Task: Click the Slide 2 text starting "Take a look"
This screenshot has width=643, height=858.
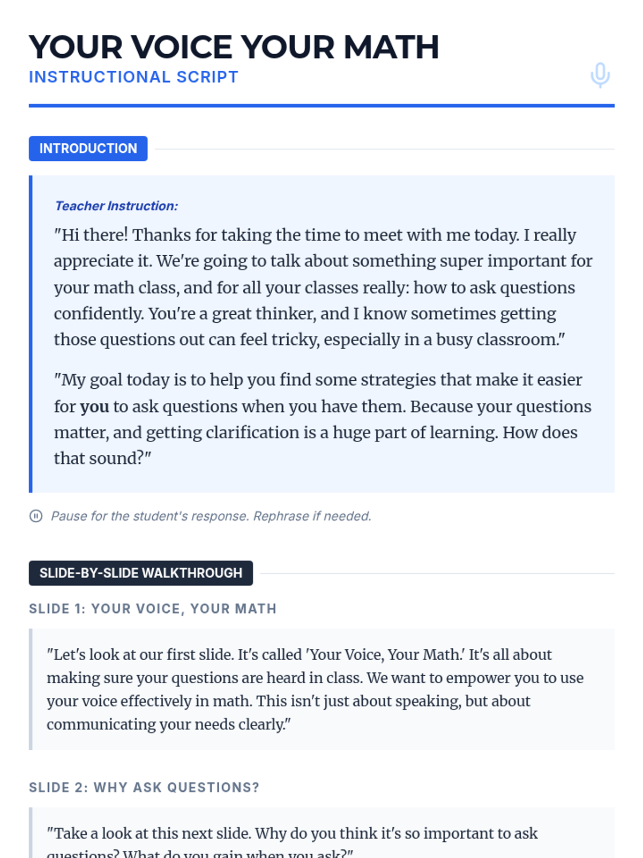Action: click(x=292, y=834)
